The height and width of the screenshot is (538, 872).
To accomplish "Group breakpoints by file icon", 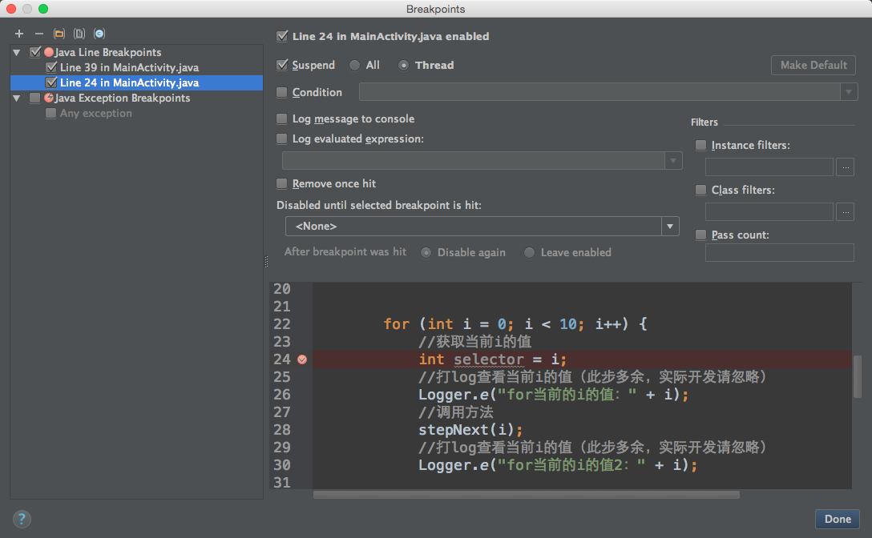I will tap(79, 34).
